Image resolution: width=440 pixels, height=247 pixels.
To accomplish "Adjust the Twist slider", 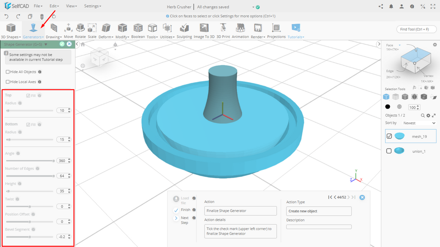I will (x=30, y=207).
